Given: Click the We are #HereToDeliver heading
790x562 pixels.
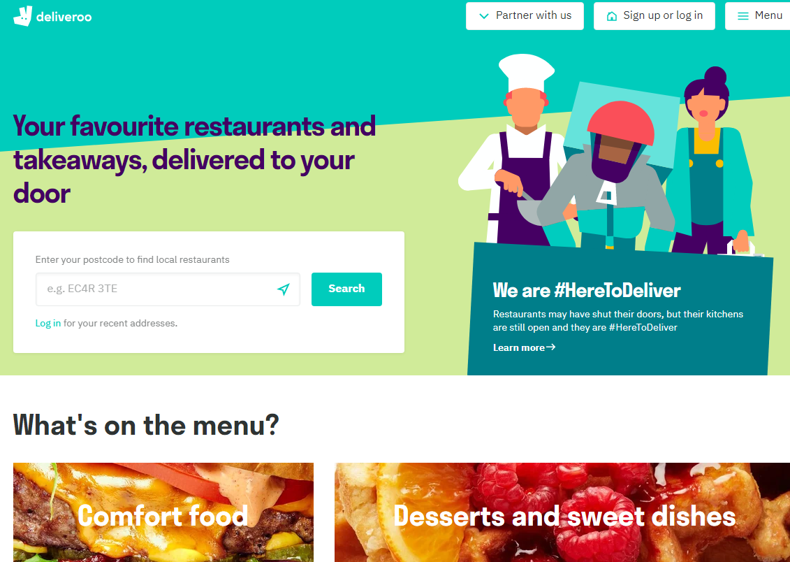Looking at the screenshot, I should (x=587, y=290).
